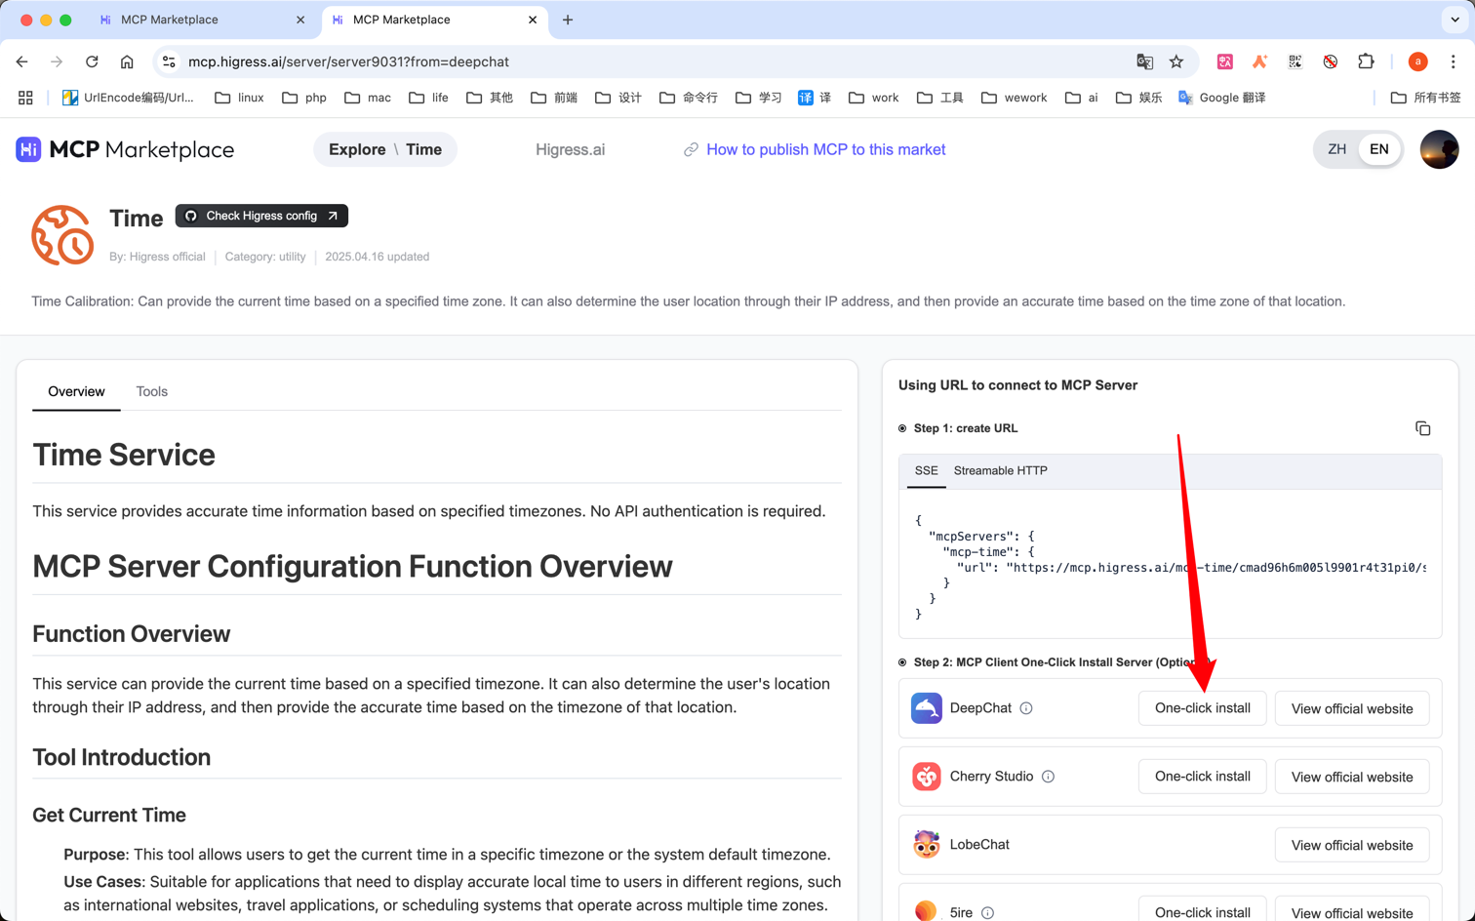Open the UrlEncode编码 bookmark
The image size is (1475, 921).
[x=128, y=98]
